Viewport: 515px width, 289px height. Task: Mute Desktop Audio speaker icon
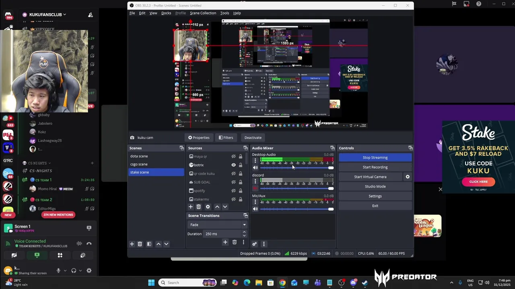pos(255,168)
